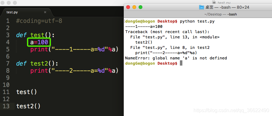Minimize the Terminal window with yellow button
This screenshot has width=272, height=116.
pyautogui.click(x=134, y=7)
